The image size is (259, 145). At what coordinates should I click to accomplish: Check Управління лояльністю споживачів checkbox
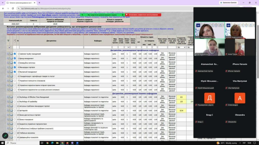click(15, 81)
